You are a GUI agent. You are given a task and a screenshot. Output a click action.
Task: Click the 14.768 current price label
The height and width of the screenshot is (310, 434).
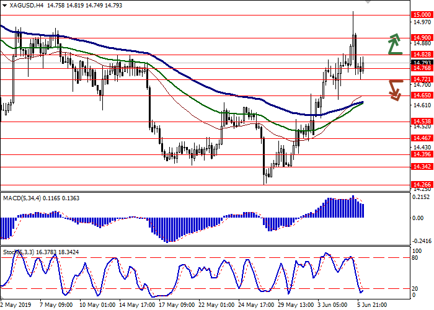coord(422,69)
